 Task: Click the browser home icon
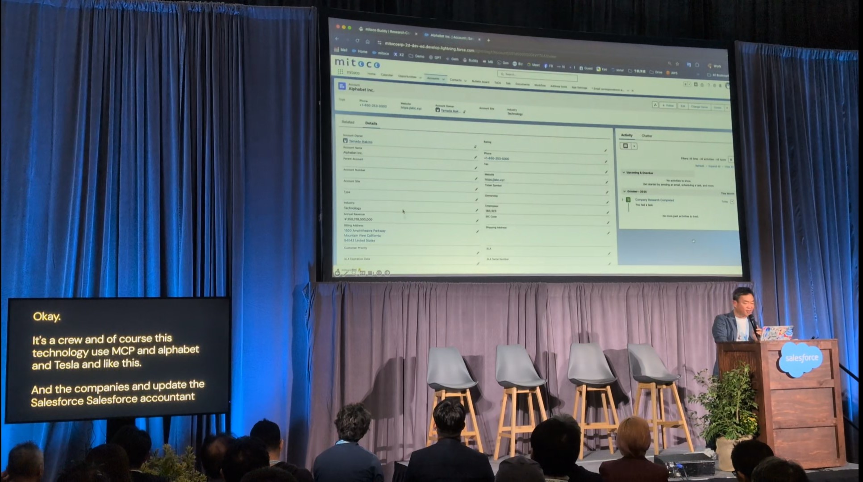click(367, 42)
